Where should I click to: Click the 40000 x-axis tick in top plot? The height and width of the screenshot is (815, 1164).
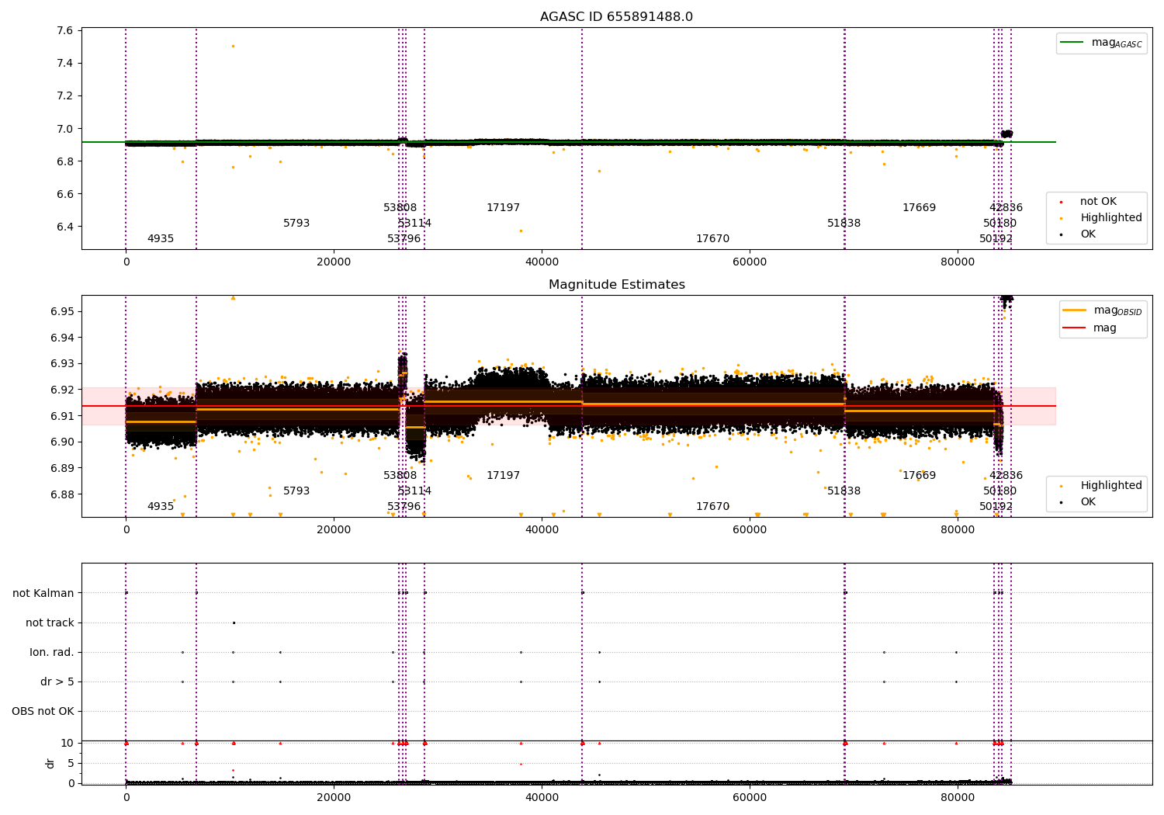click(x=542, y=262)
